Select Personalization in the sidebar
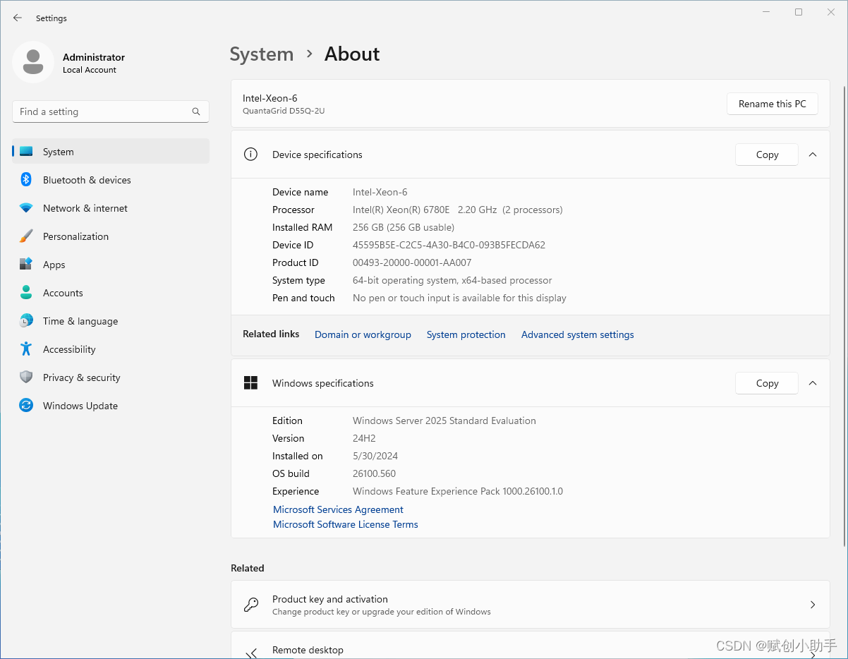This screenshot has height=659, width=848. click(x=111, y=236)
